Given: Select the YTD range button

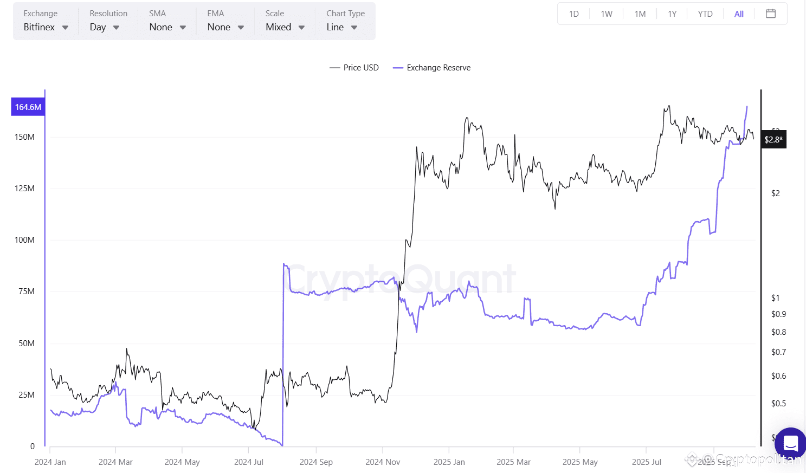Looking at the screenshot, I should (x=705, y=14).
